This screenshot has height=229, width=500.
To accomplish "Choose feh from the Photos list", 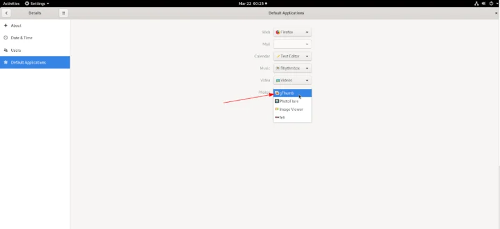I will (x=292, y=117).
